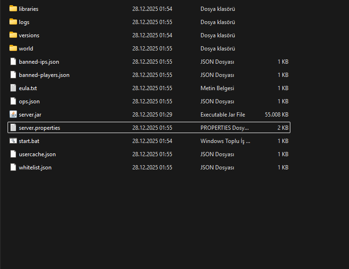The height and width of the screenshot is (269, 349).
Task: Select the file name ops.json
Action: click(29, 101)
